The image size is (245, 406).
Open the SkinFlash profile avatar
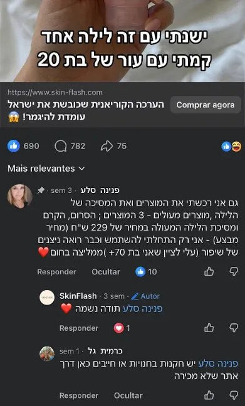(x=47, y=298)
